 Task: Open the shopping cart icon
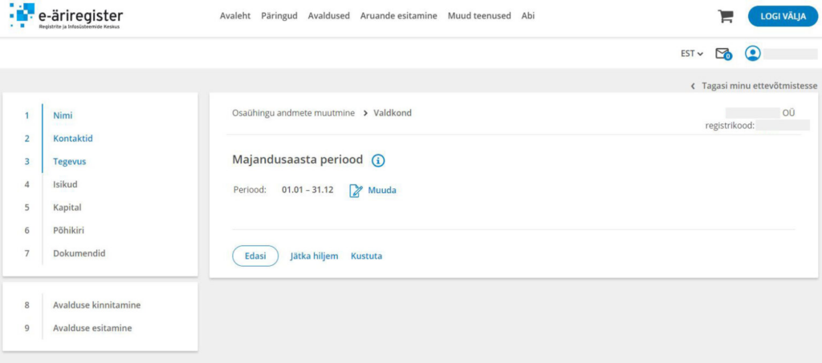pyautogui.click(x=726, y=16)
